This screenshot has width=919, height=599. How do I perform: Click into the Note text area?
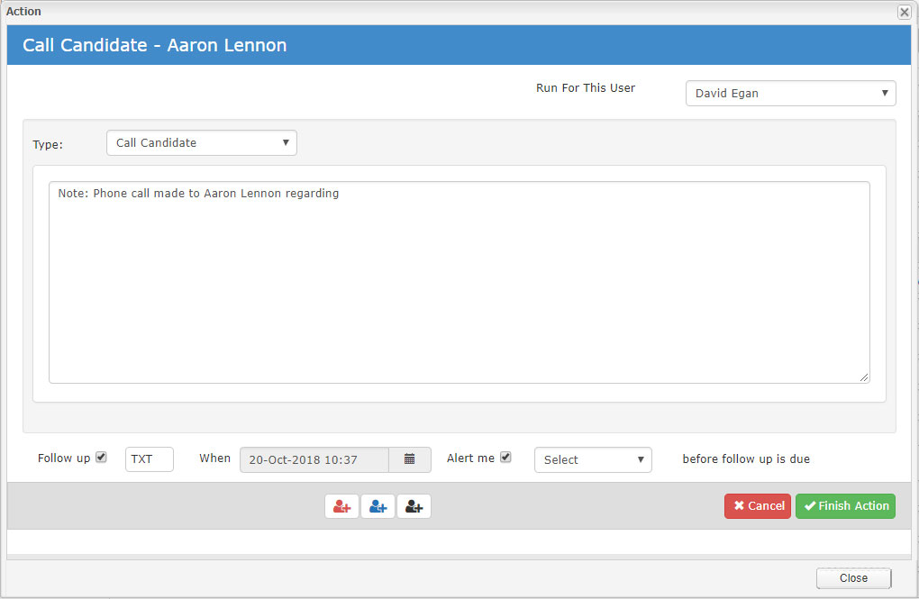click(459, 283)
